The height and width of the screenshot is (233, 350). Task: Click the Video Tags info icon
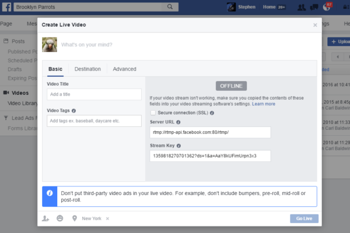tap(73, 111)
